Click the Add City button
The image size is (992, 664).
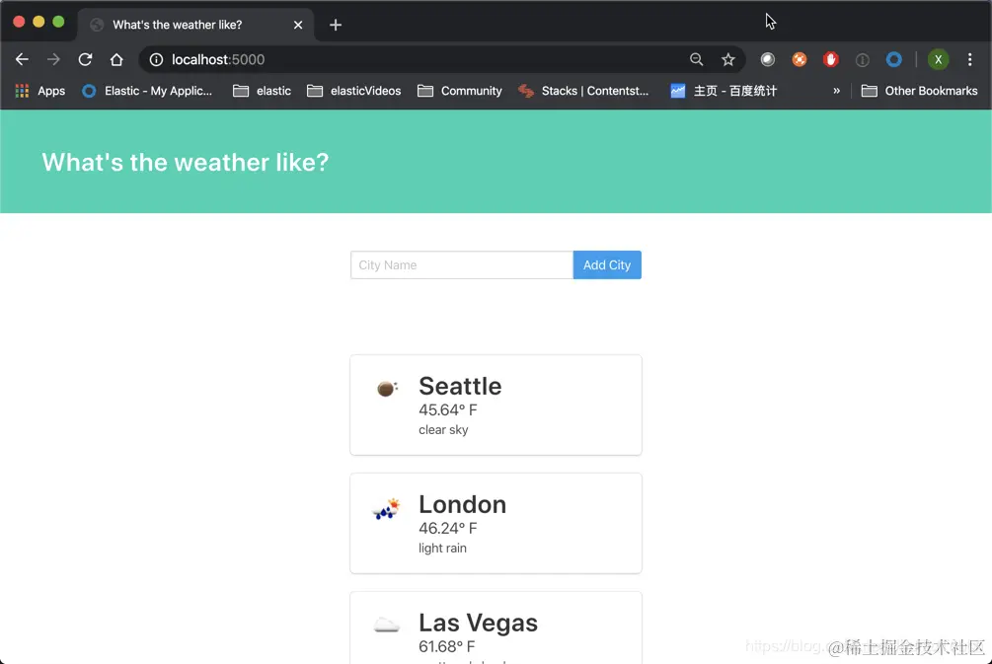(607, 265)
